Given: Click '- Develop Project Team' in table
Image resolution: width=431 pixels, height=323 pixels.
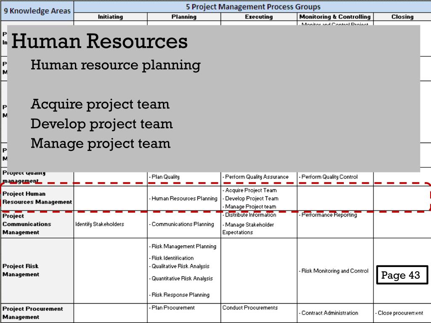Looking at the screenshot, I should (250, 199).
